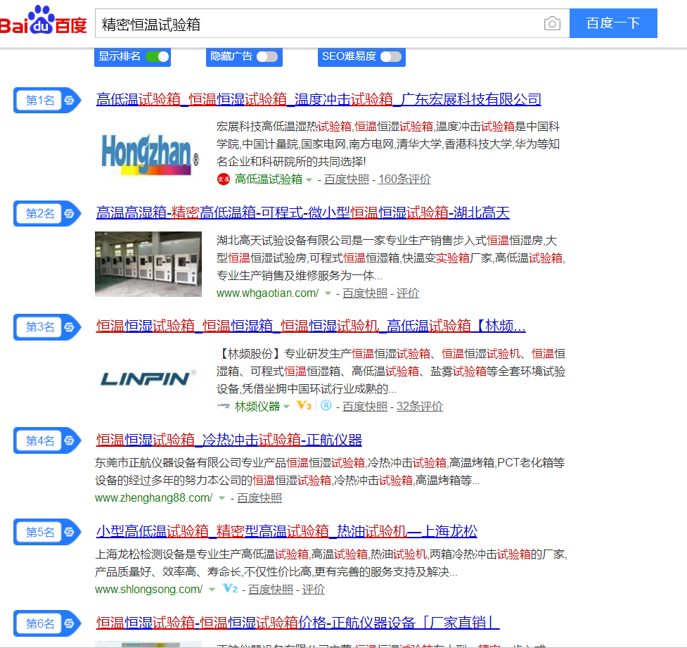Click www.shlongsong.com/ URL
687x648 pixels.
pyautogui.click(x=148, y=589)
